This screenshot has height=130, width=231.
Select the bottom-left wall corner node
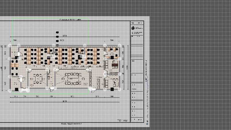coord(10,90)
